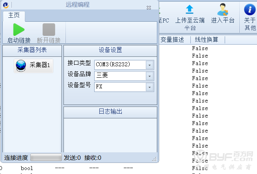Select 采集器1 text in collector list
This screenshot has height=174, width=257.
tap(40, 65)
